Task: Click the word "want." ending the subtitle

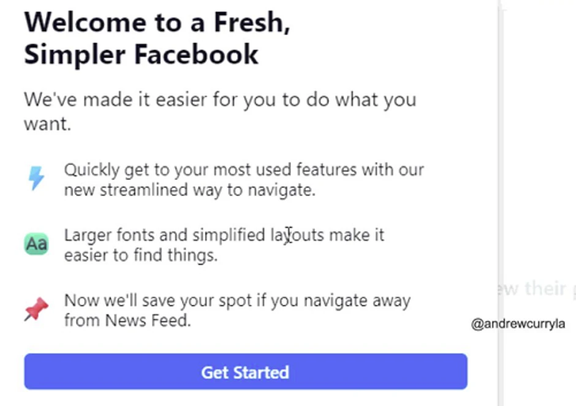Action: click(48, 124)
